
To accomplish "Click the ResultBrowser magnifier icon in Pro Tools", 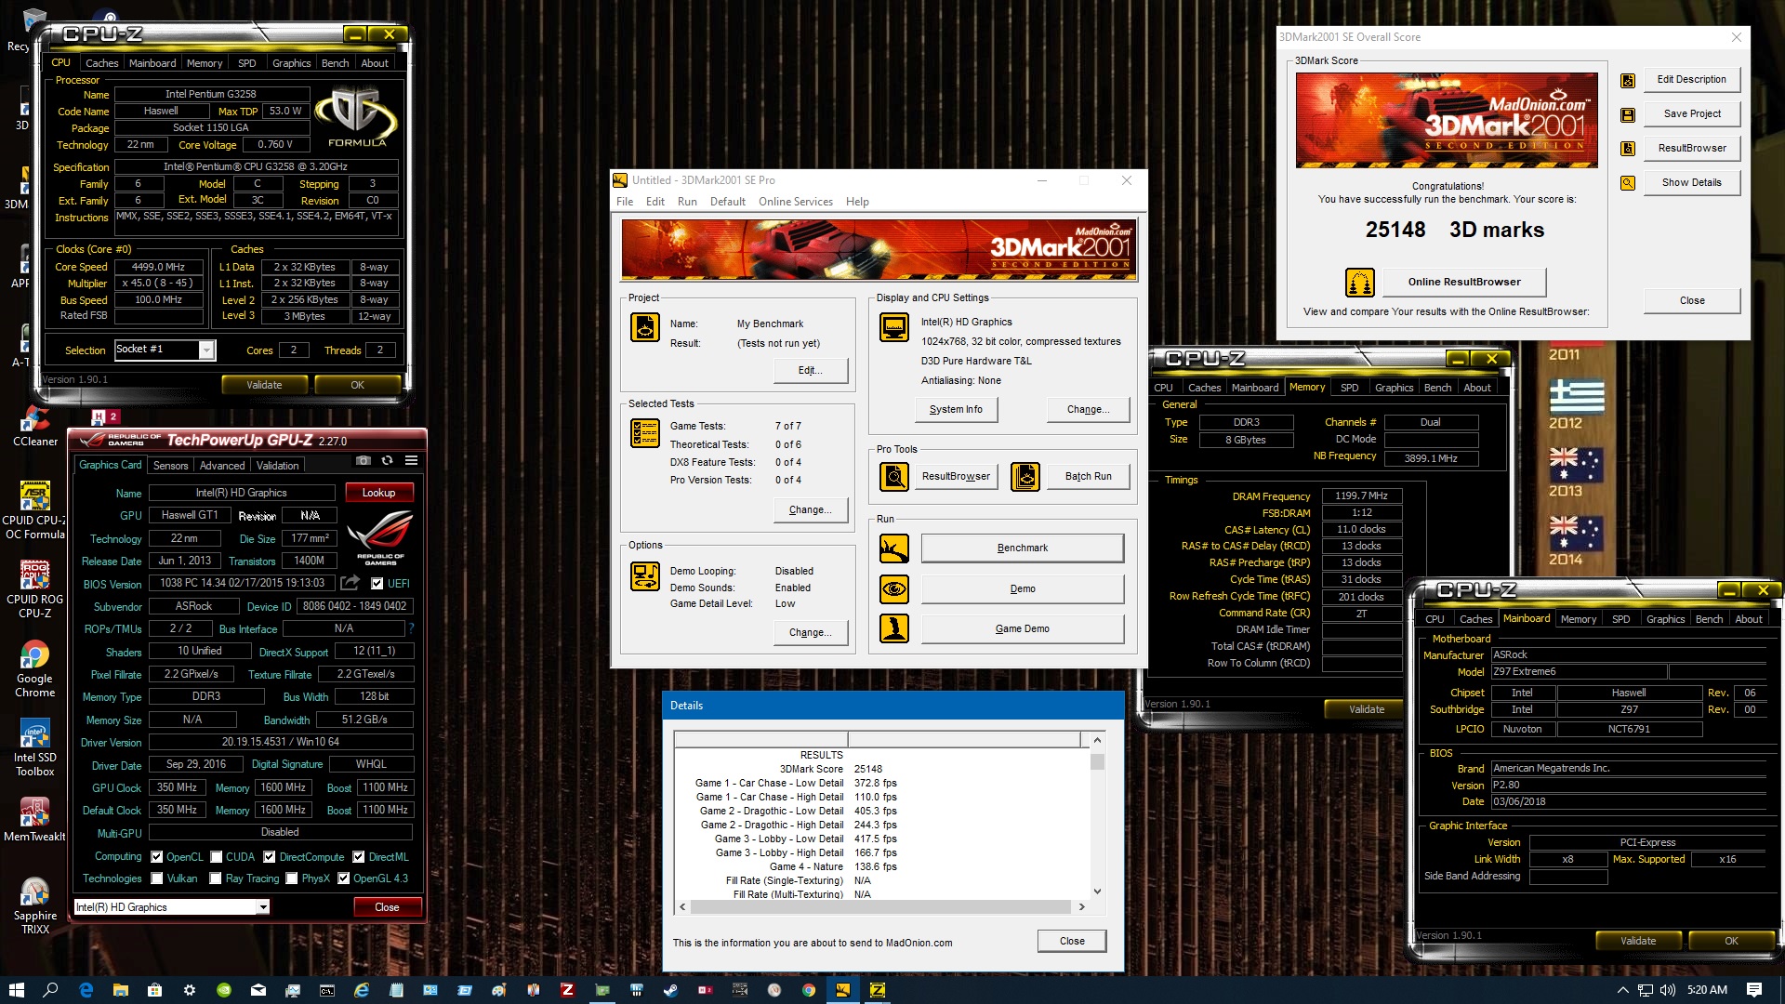I will tap(894, 477).
